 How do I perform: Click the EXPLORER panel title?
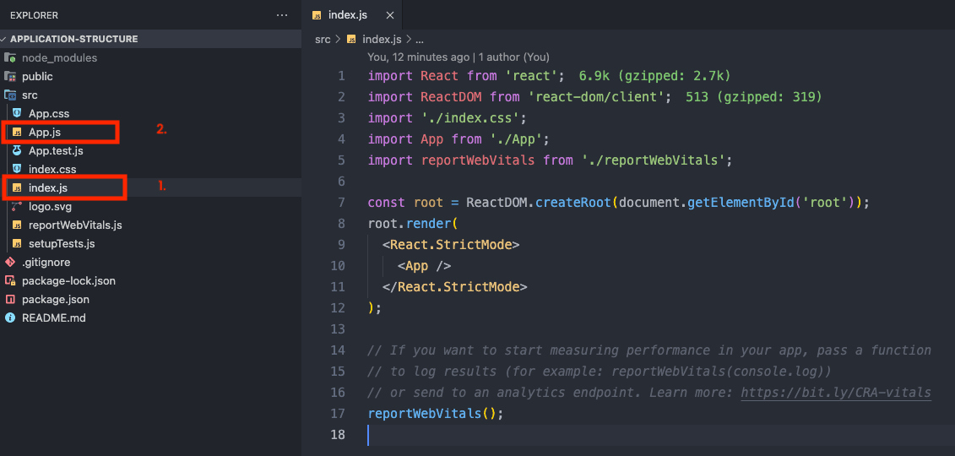pyautogui.click(x=34, y=15)
